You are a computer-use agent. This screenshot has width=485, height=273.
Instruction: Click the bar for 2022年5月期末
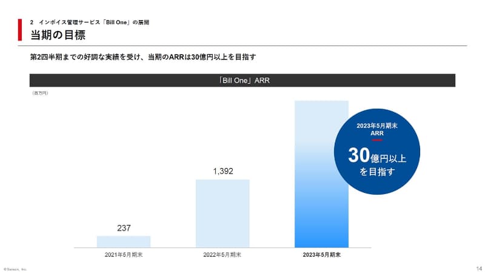pyautogui.click(x=222, y=214)
